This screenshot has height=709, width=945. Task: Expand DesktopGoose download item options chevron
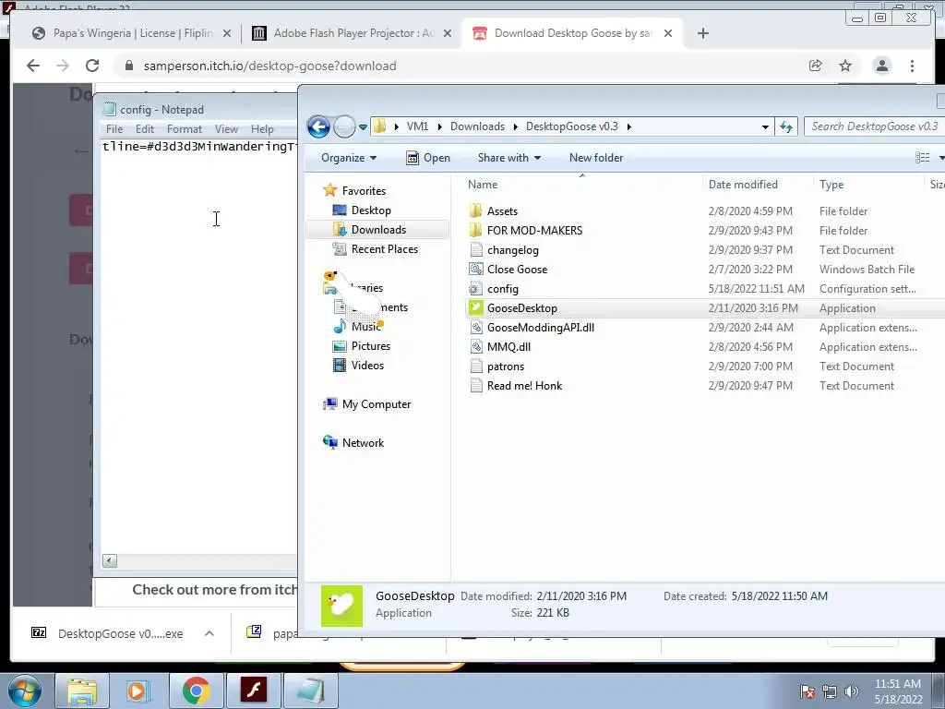[209, 633]
